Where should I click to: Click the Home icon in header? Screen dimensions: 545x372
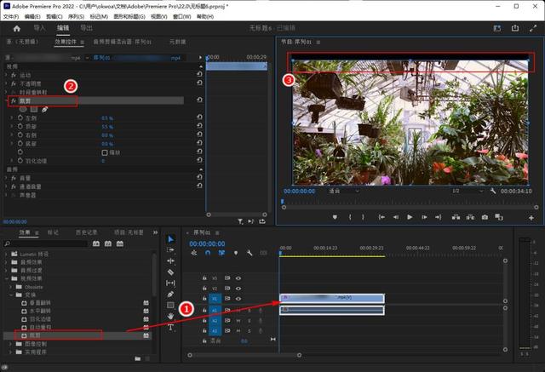[x=17, y=28]
